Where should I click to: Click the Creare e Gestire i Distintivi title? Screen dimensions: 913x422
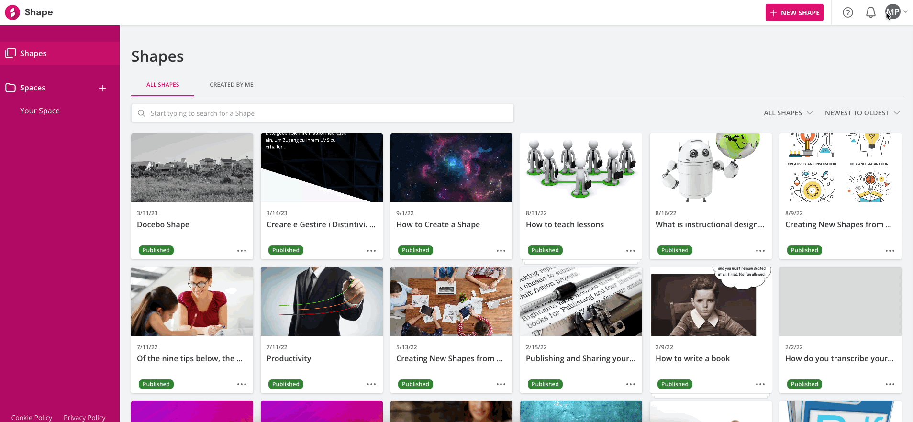pyautogui.click(x=321, y=224)
